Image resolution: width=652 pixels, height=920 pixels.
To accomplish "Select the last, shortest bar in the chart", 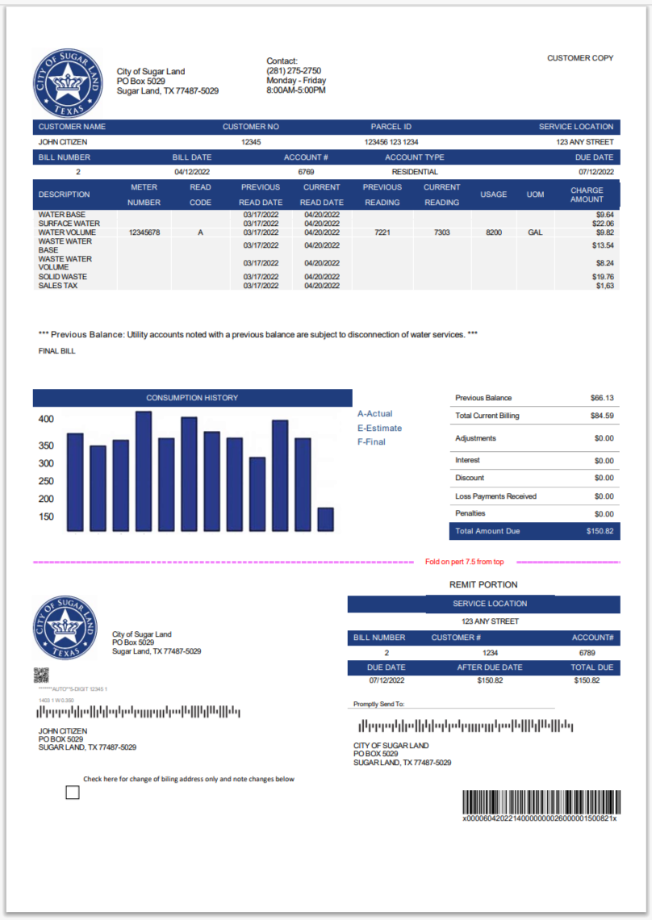I will 326,519.
